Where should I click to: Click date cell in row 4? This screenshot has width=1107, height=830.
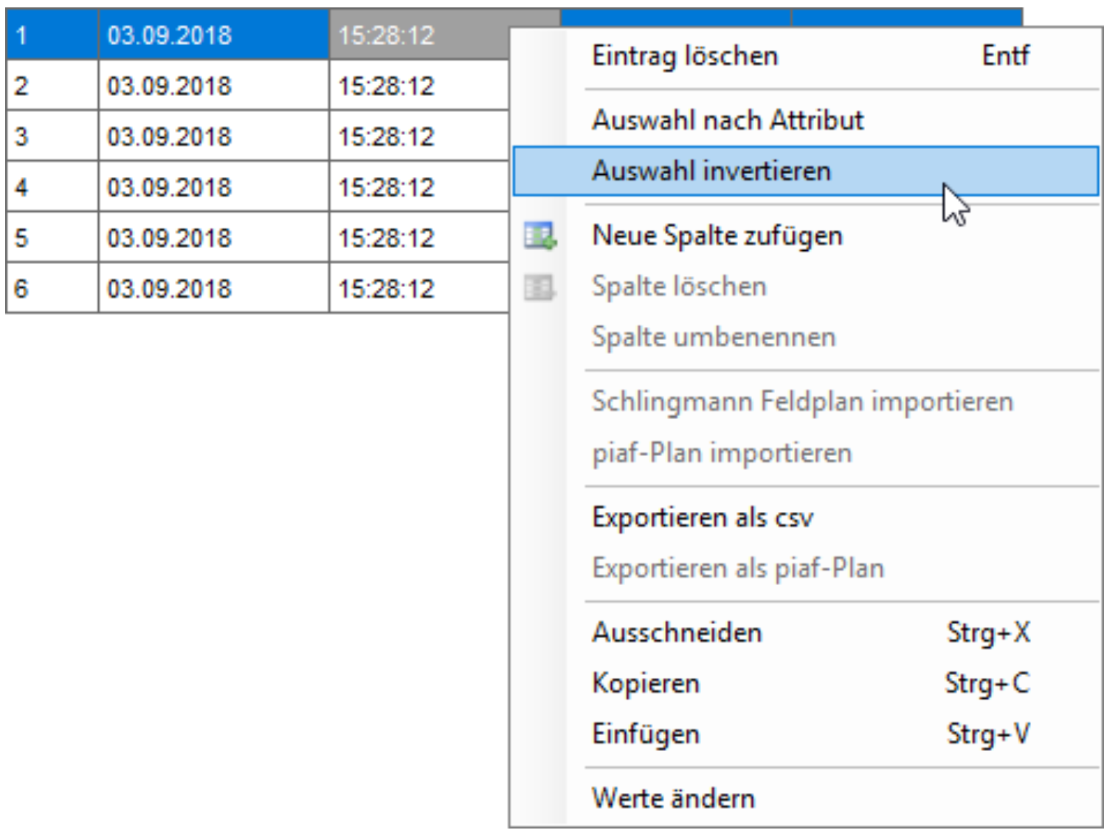coord(213,187)
